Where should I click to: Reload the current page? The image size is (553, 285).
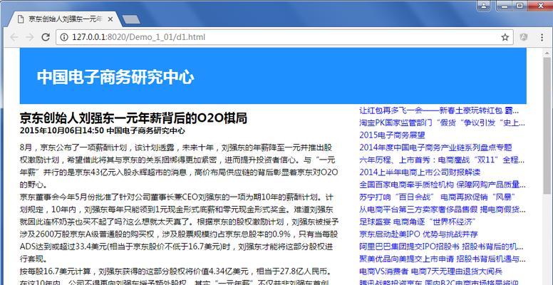pyautogui.click(x=46, y=37)
